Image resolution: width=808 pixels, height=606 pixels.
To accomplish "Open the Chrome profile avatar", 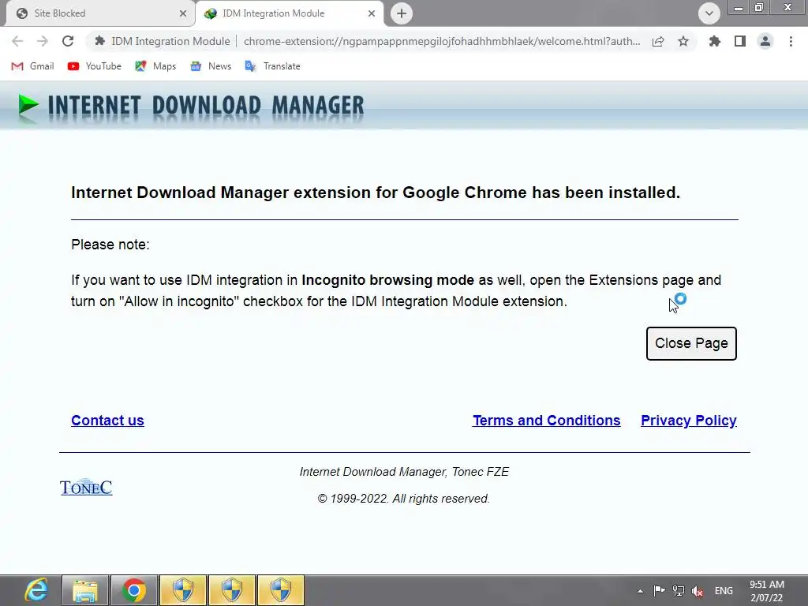I will [765, 41].
